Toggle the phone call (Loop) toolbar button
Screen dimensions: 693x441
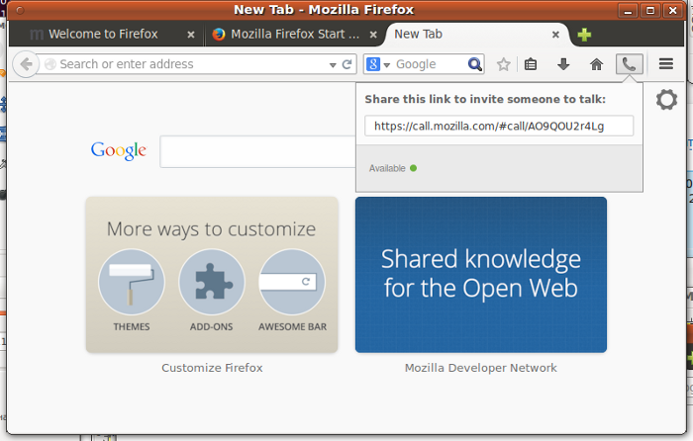(x=629, y=64)
